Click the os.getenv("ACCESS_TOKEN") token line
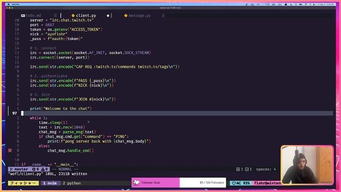The height and width of the screenshot is (192, 341). tap(66, 29)
